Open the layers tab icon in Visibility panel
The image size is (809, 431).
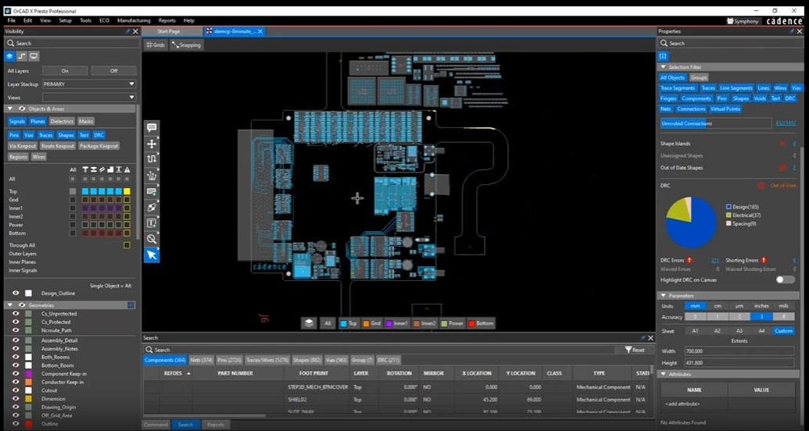pos(10,56)
